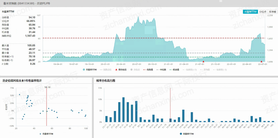Click the red vertical line in the histogram

pyautogui.click(x=170, y=105)
